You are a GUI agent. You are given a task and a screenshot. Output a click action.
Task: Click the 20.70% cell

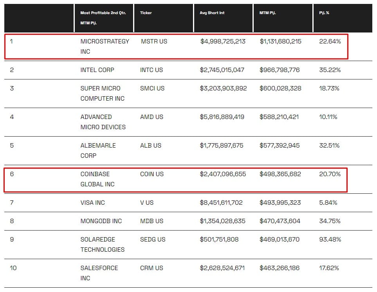point(330,174)
